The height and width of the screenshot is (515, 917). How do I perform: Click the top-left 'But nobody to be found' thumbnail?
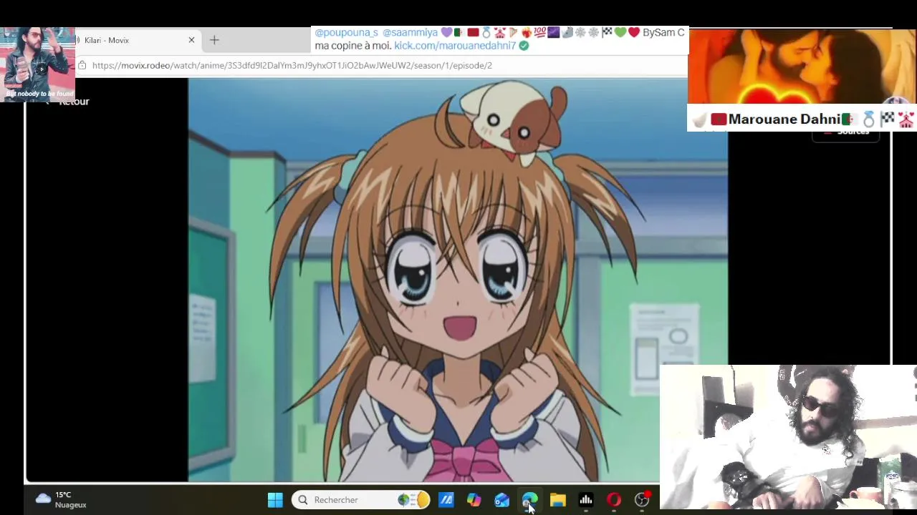[38, 64]
